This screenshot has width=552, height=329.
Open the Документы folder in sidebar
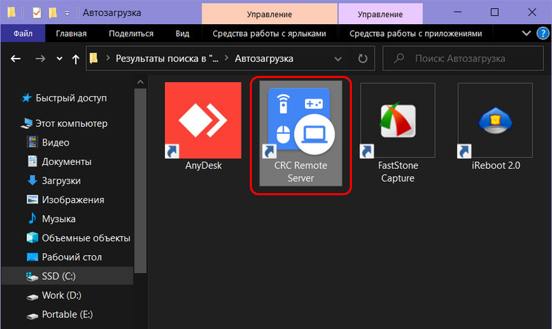[x=66, y=161]
